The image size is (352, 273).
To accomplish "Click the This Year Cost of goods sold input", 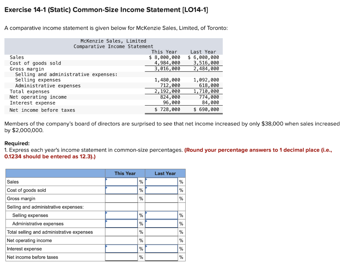I will [x=121, y=190].
